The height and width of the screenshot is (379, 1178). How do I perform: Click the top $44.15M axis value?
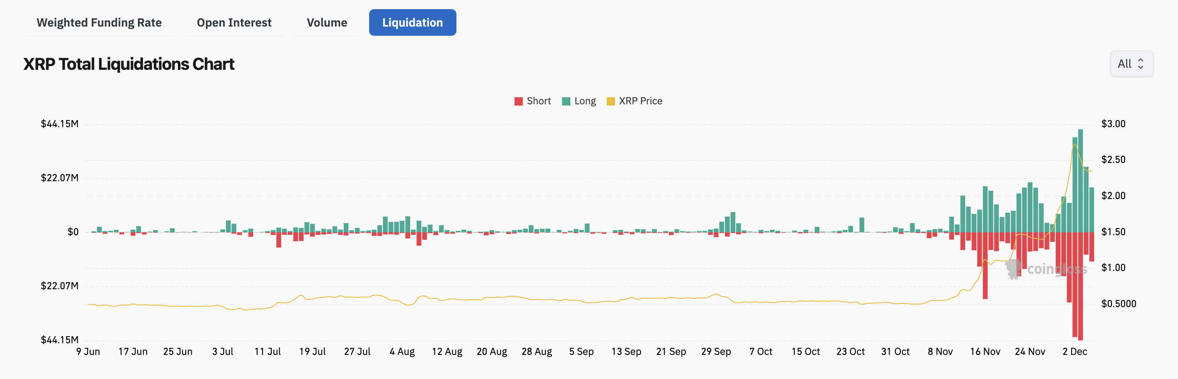coord(59,124)
